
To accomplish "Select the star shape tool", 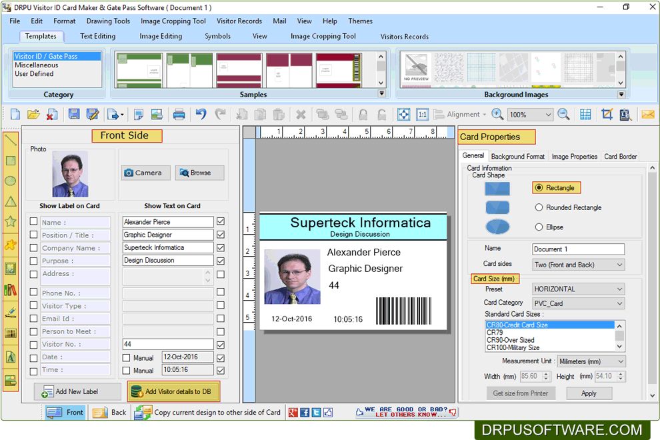I will 11,221.
